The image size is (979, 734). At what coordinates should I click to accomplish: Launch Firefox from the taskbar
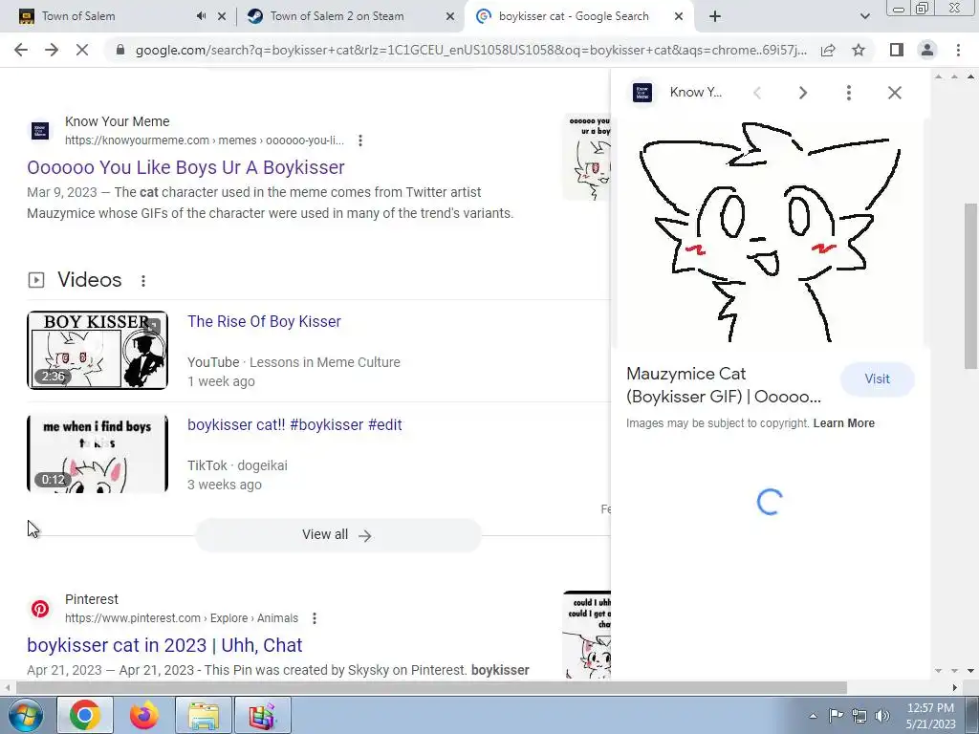(x=144, y=715)
